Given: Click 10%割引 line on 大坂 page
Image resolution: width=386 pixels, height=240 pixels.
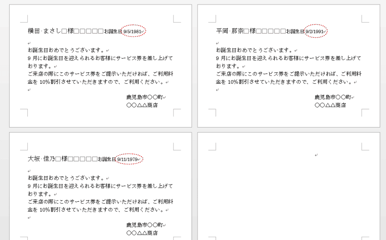Looking at the screenshot, I should [x=96, y=210].
